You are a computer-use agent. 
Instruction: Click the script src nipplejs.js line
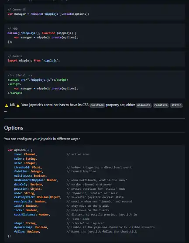pyautogui.click(x=38, y=80)
